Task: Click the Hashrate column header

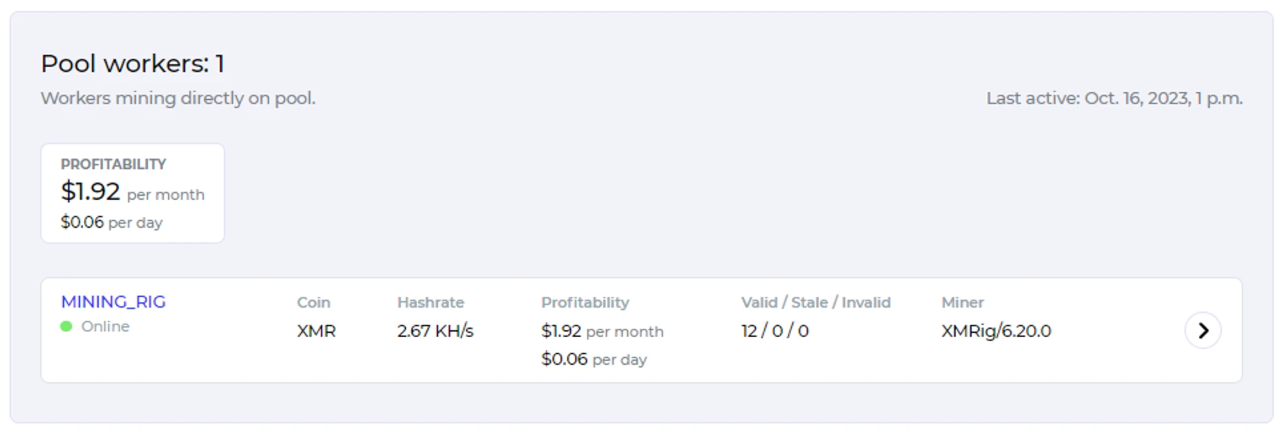Action: (430, 302)
